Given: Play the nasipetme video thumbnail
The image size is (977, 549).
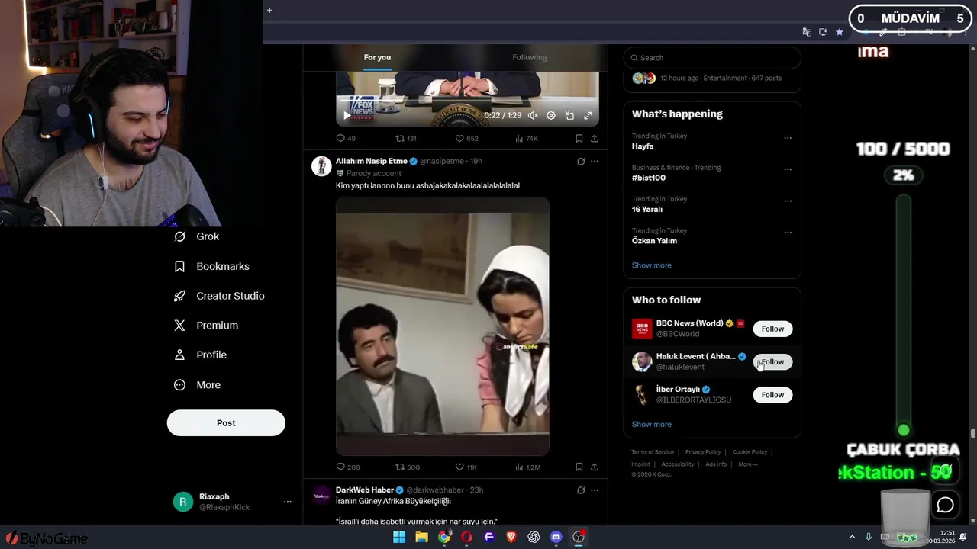Looking at the screenshot, I should (443, 326).
